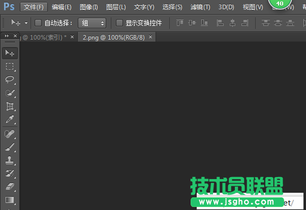Image resolution: width=306 pixels, height=210 pixels.
Task: Click align bottom edges icon
Action: (204, 23)
